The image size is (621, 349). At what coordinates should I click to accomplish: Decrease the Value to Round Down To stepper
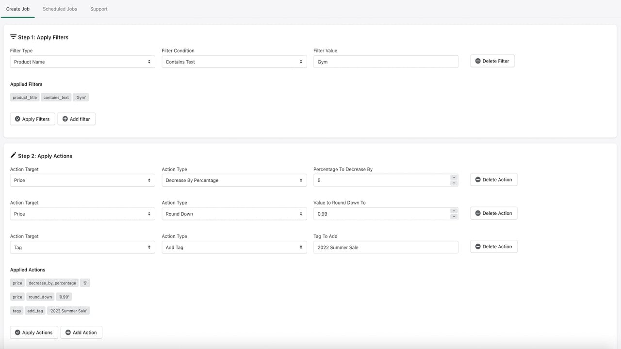(454, 217)
